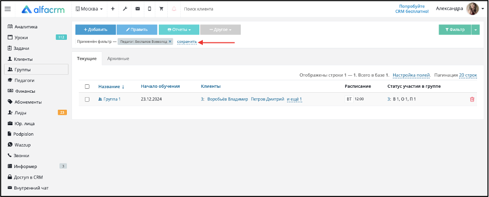Delete Группа 1 with the red trash icon

point(472,99)
